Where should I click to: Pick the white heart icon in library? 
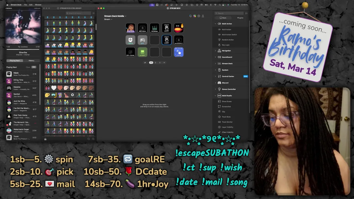tap(54, 88)
